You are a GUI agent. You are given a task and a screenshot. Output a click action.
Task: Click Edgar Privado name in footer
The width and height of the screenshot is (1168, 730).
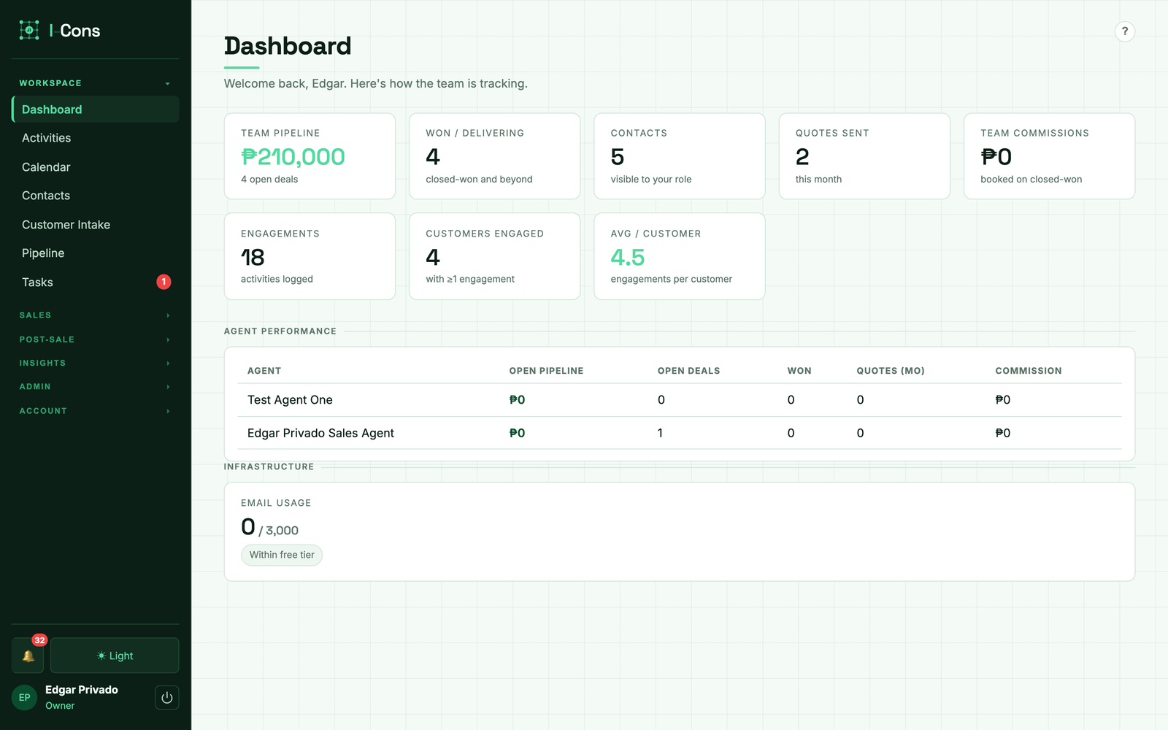pyautogui.click(x=82, y=690)
